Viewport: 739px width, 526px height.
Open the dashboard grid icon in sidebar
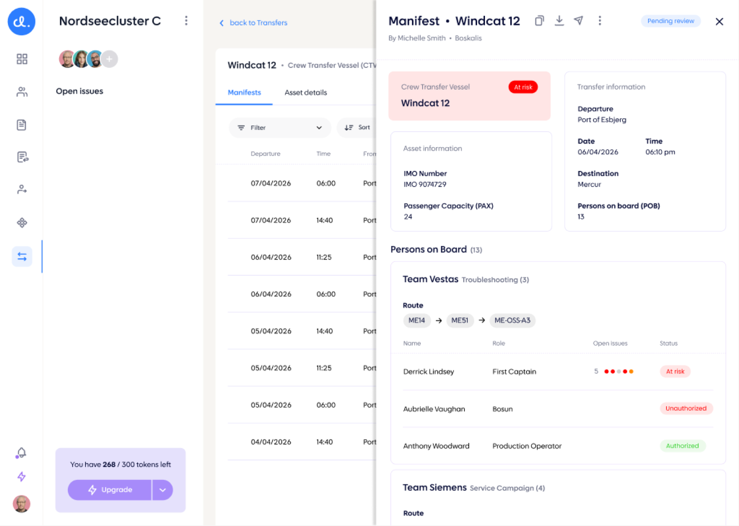pos(22,59)
